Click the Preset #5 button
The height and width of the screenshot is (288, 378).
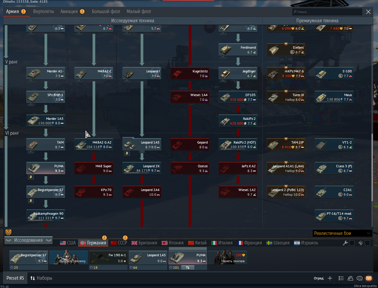click(x=15, y=278)
